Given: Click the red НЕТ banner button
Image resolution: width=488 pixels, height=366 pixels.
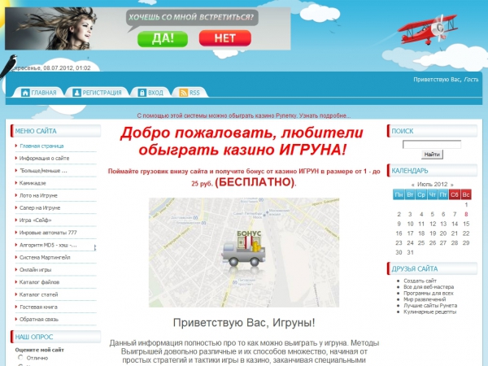Looking at the screenshot, I should click(x=225, y=38).
